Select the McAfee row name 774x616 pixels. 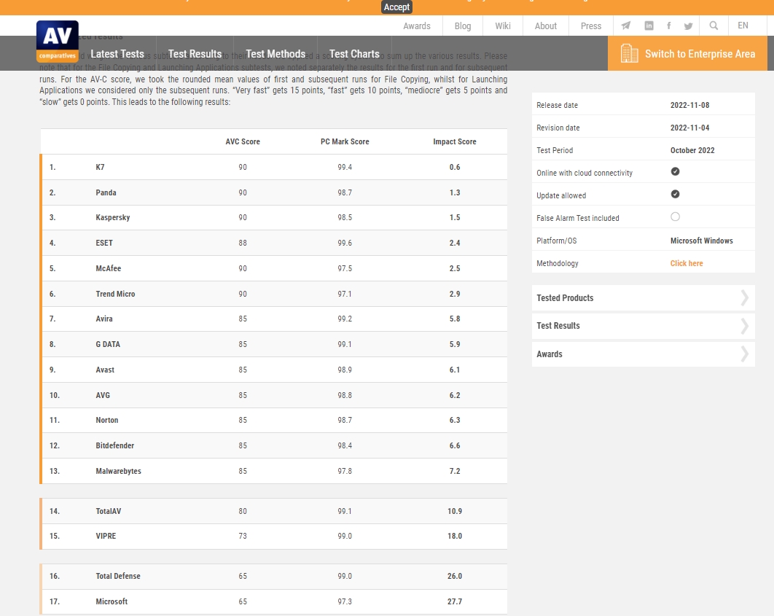point(108,268)
